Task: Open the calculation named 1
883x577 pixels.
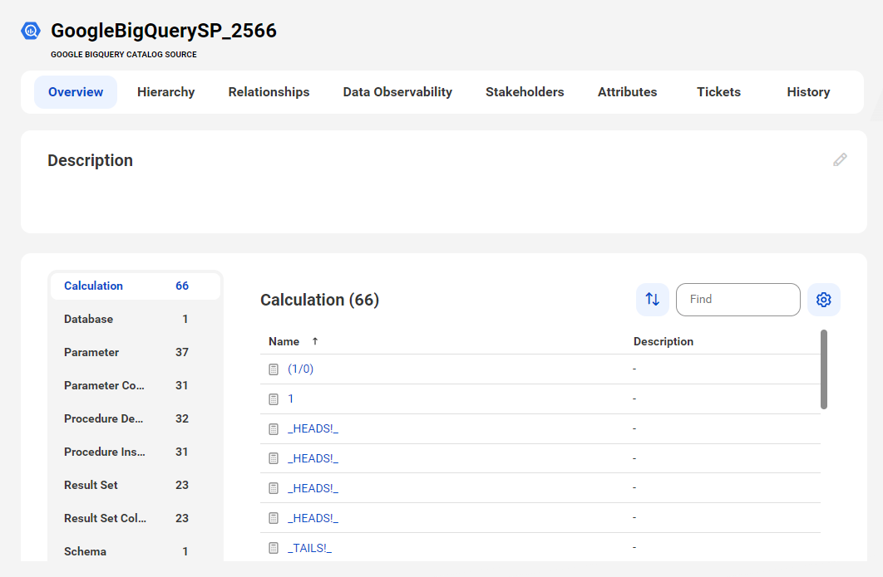Action: click(290, 399)
